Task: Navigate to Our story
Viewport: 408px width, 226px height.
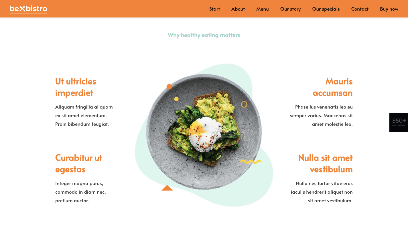Action: click(x=290, y=9)
